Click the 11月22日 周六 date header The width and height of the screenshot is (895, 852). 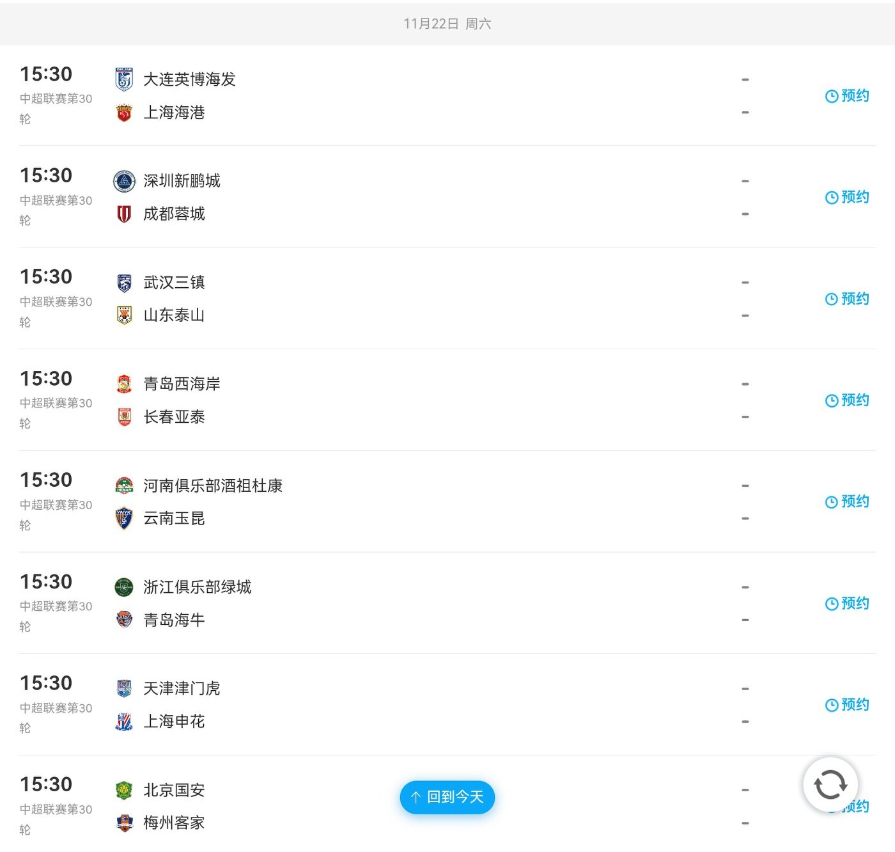(447, 24)
